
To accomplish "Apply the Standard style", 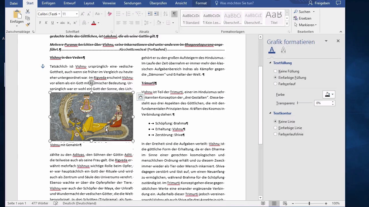I will [x=191, y=17].
